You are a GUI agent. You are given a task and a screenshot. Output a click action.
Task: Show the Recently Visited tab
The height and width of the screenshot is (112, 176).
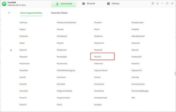pos(59,13)
